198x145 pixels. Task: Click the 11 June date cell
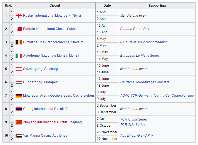click(107, 72)
